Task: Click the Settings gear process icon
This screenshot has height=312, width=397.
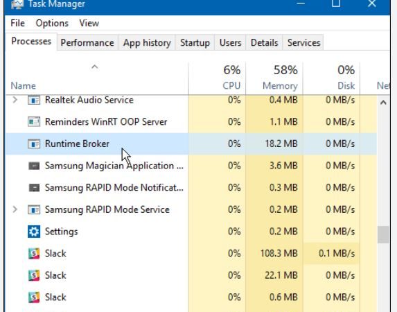Action: coord(34,232)
